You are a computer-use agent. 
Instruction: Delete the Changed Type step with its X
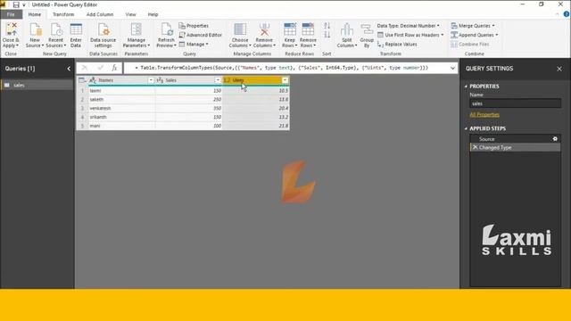[475, 147]
